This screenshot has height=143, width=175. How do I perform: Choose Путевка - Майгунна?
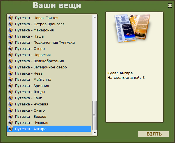coord(49,80)
